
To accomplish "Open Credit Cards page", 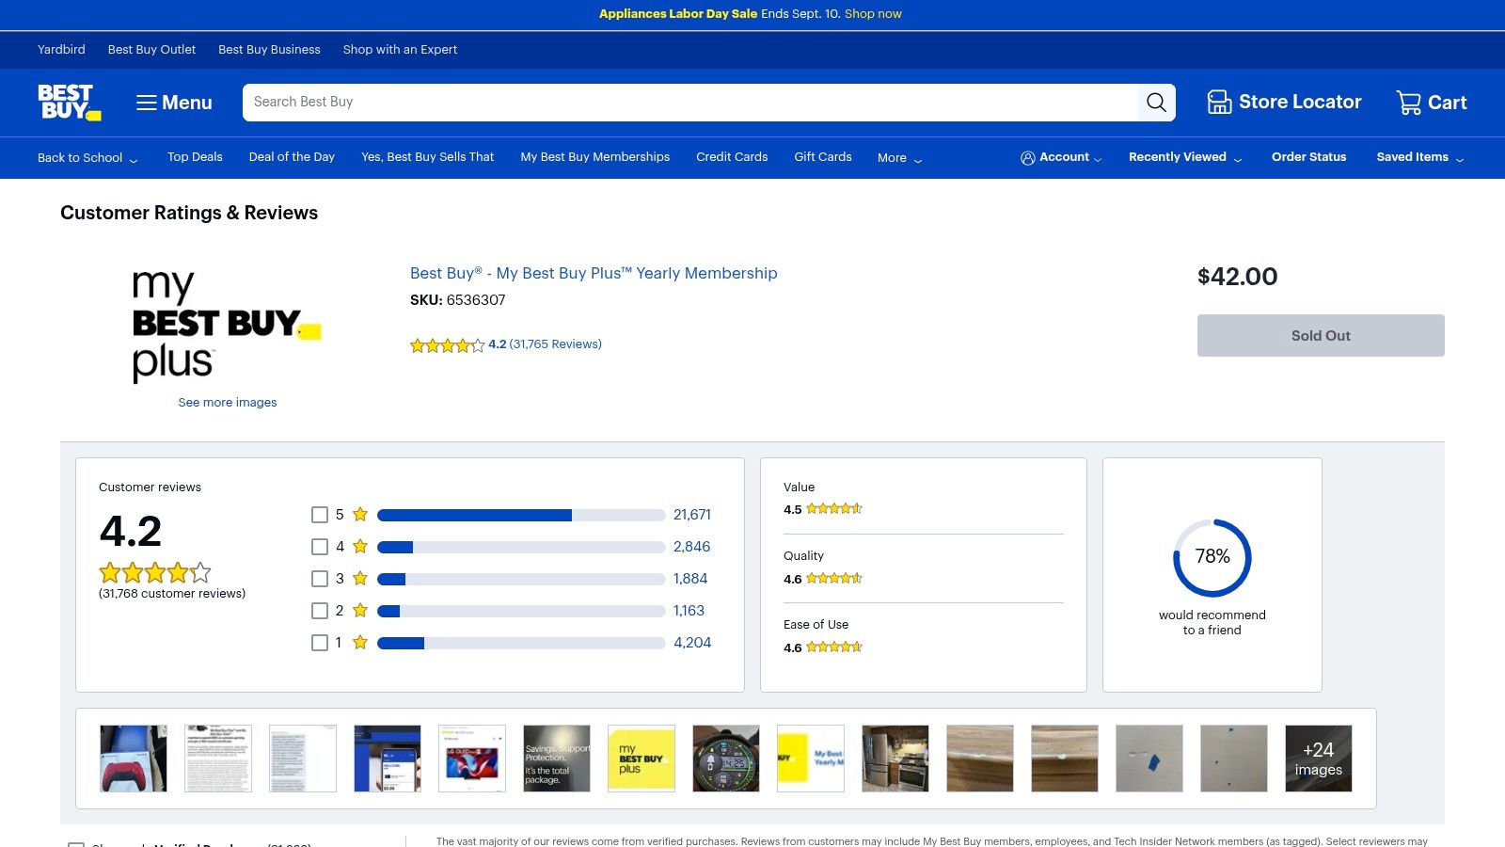I will point(732,157).
